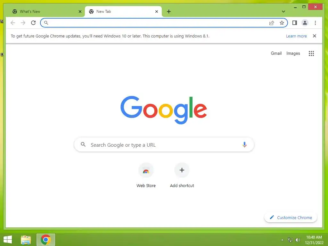This screenshot has width=328, height=246.
Task: Open the Google apps grid
Action: [x=311, y=53]
